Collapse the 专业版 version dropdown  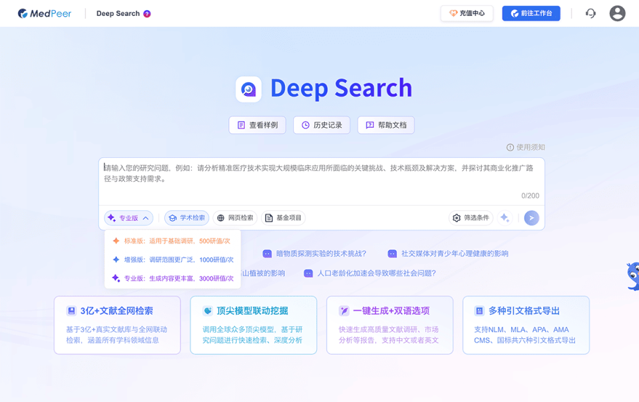[127, 218]
